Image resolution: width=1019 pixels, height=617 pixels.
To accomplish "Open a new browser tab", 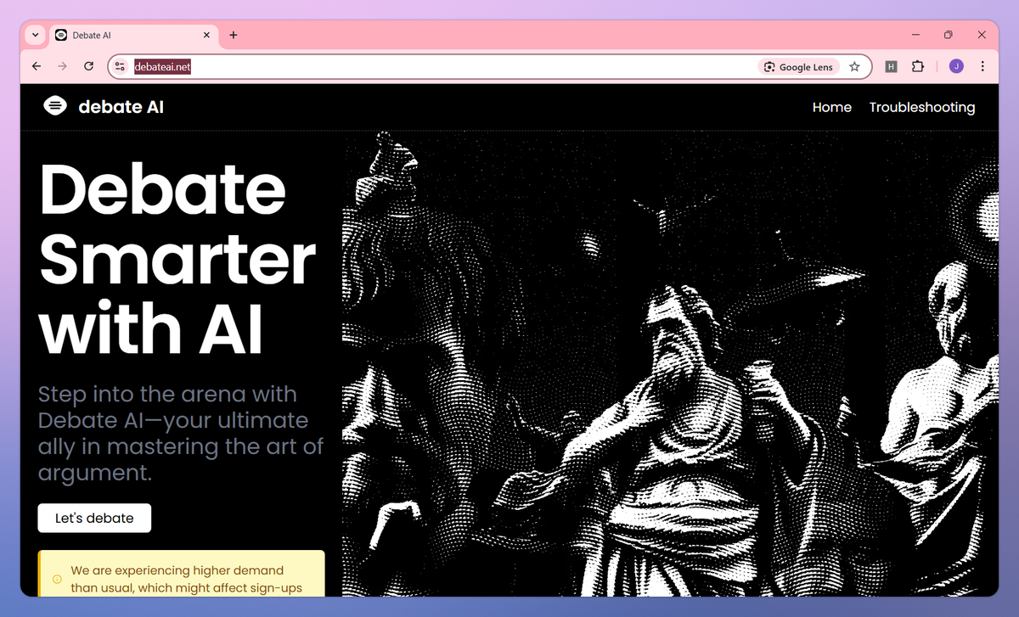I will tap(234, 36).
